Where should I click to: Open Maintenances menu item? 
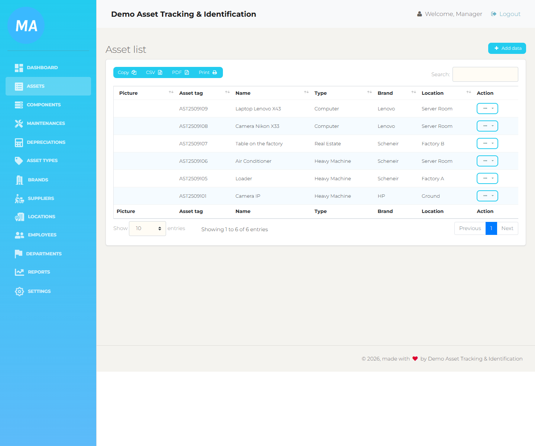point(48,123)
